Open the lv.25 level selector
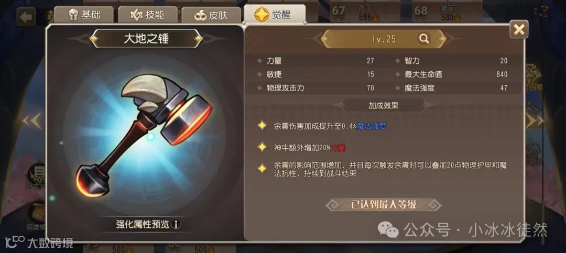Image resolution: width=566 pixels, height=253 pixels. tap(384, 39)
